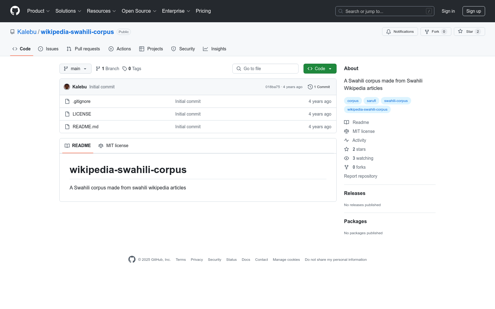
Task: Switch to the Code tab
Action: (22, 49)
